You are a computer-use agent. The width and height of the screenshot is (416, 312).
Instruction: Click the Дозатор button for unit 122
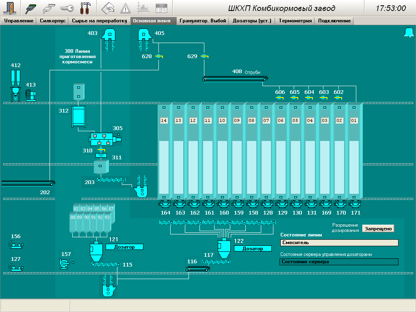253,249
